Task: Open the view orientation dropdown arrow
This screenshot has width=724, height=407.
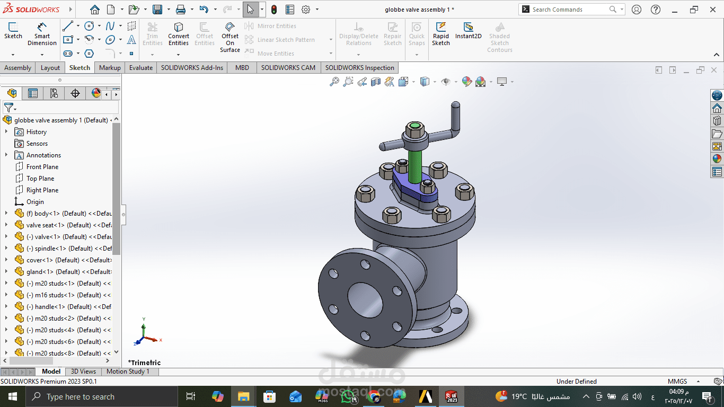Action: tap(434, 82)
